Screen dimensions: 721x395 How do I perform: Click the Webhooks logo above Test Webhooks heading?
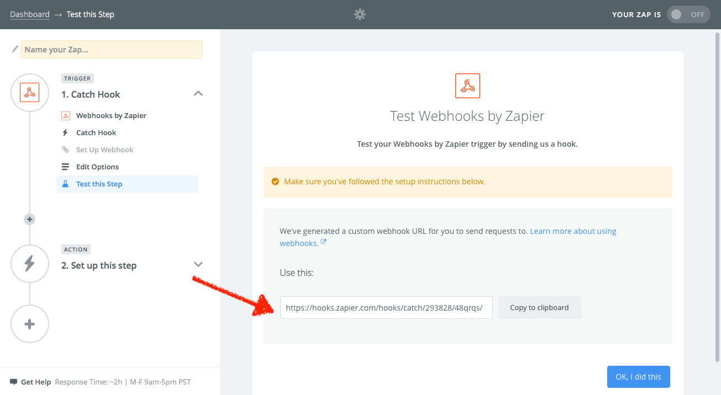click(x=467, y=86)
